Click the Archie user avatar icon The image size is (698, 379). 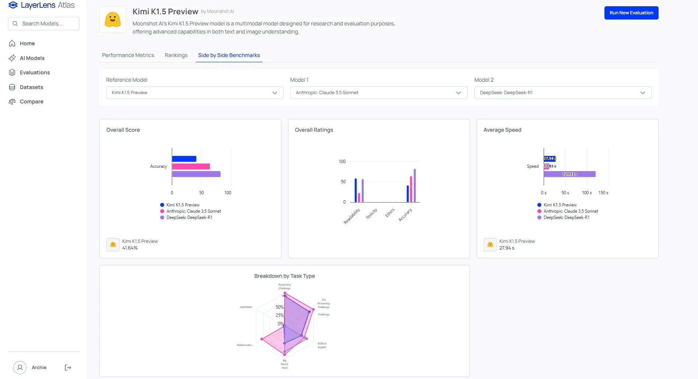click(20, 368)
